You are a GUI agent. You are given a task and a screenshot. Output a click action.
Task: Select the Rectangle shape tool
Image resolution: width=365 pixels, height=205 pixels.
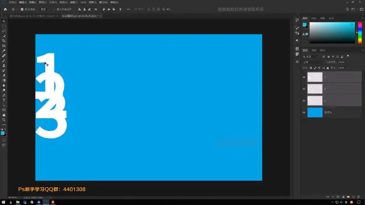coord(4,110)
